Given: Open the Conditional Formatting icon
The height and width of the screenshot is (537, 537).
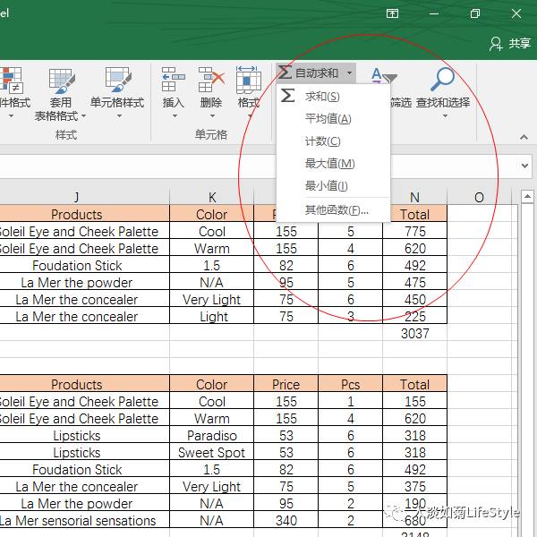Looking at the screenshot, I should [12, 81].
